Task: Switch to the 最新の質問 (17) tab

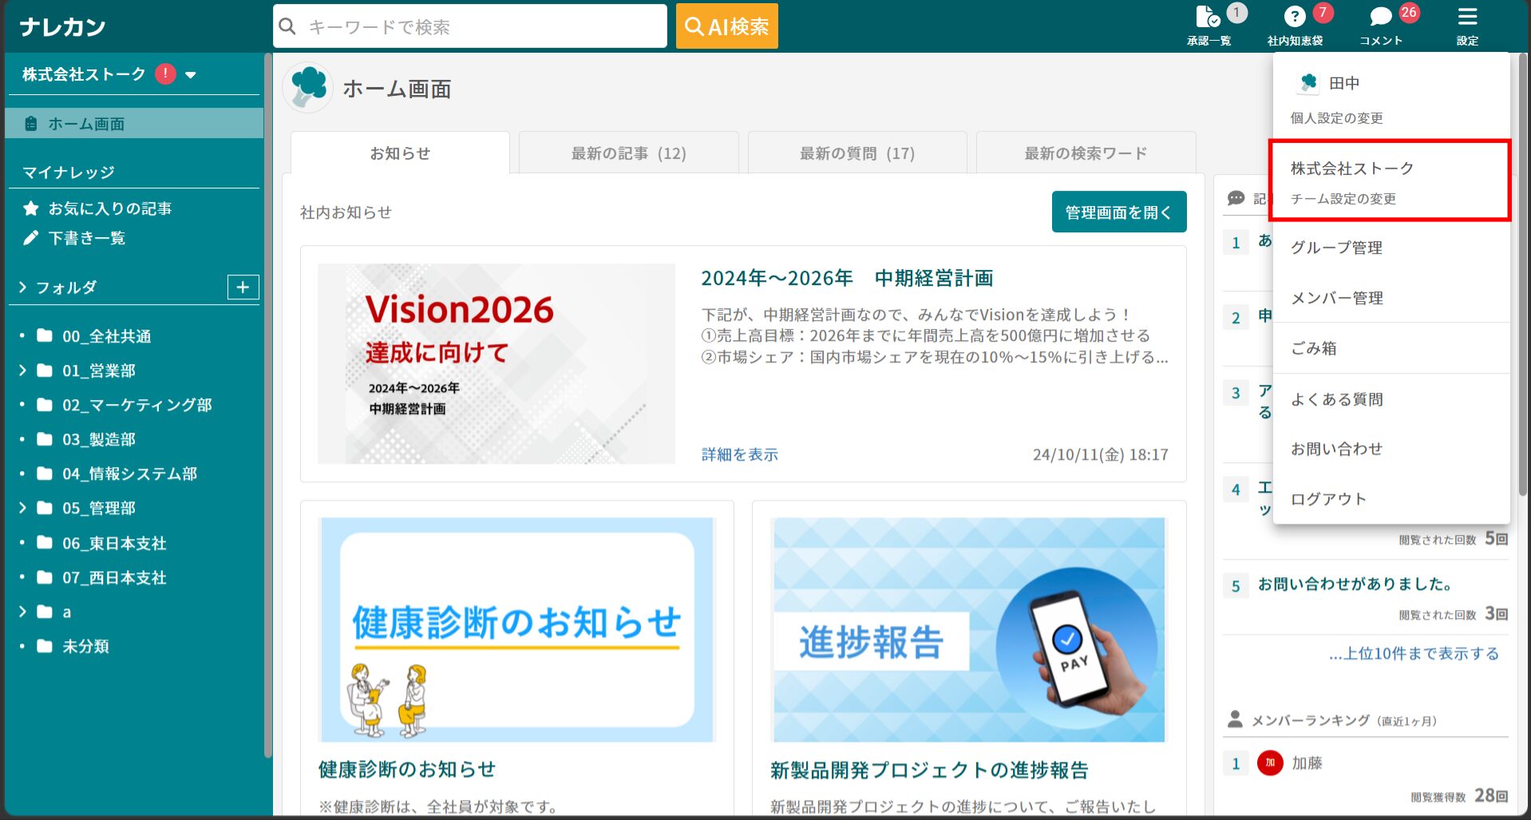Action: coord(857,153)
